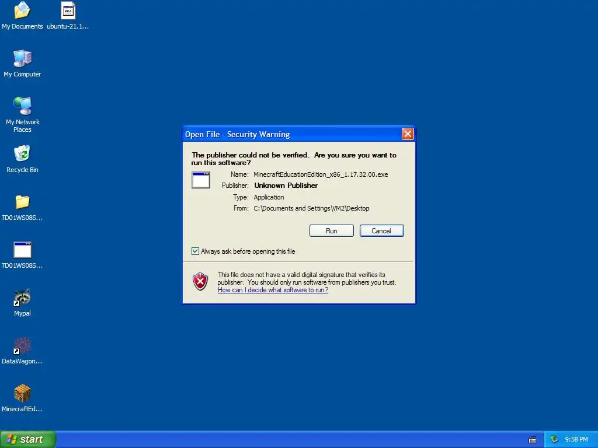Click Run in the security warning
Image resolution: width=598 pixels, height=448 pixels.
pyautogui.click(x=332, y=231)
